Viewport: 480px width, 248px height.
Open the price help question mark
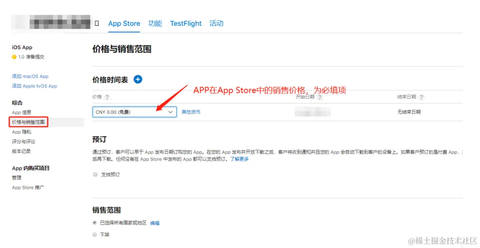tap(107, 97)
